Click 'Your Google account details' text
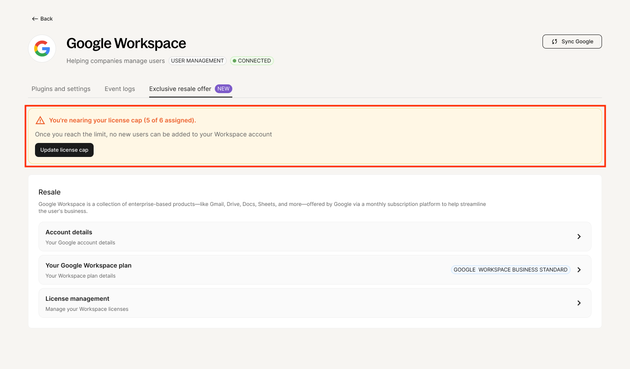630x369 pixels. tap(80, 243)
